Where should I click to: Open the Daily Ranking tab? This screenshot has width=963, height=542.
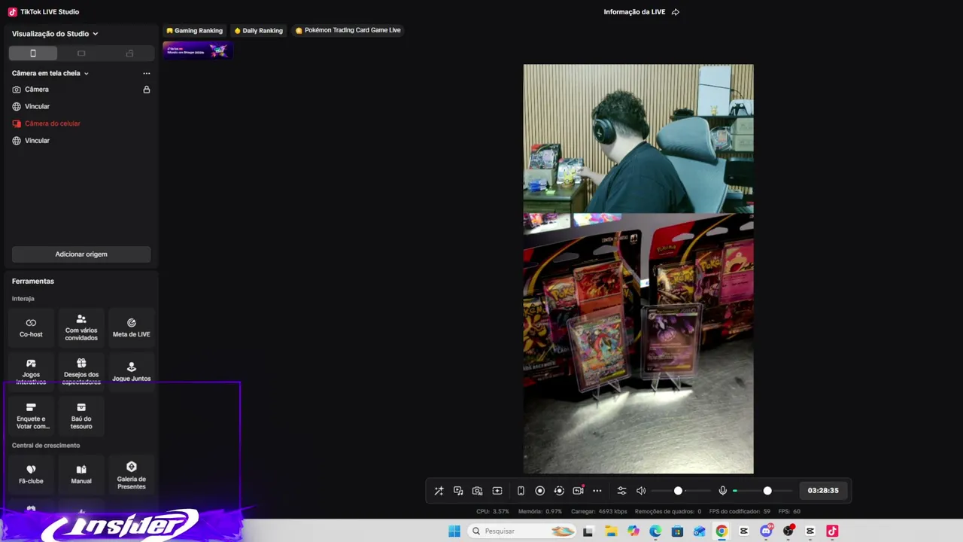tap(258, 31)
